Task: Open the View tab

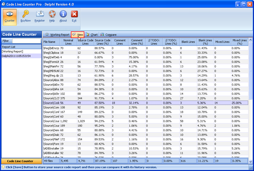Action: pos(78,35)
